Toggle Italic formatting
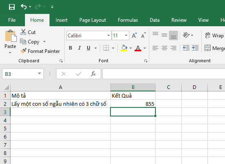The height and width of the screenshot is (164, 225). [x=79, y=48]
